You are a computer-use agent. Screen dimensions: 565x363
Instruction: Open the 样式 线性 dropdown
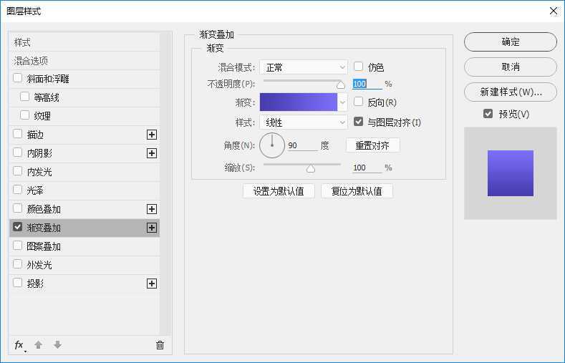coord(304,122)
